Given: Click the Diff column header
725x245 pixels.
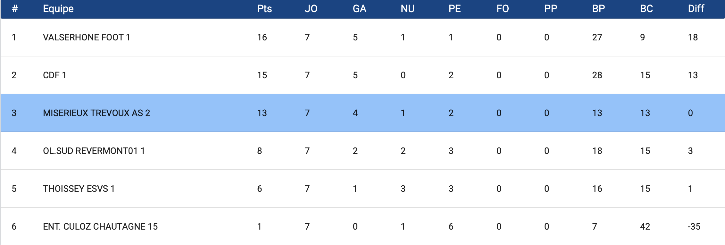Looking at the screenshot, I should tap(696, 9).
